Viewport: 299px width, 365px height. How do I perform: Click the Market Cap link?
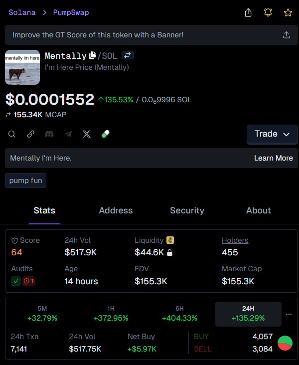(x=242, y=269)
